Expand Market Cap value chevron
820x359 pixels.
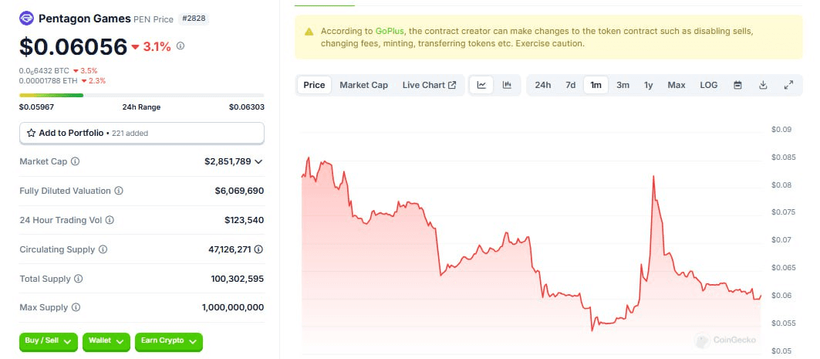coord(258,161)
